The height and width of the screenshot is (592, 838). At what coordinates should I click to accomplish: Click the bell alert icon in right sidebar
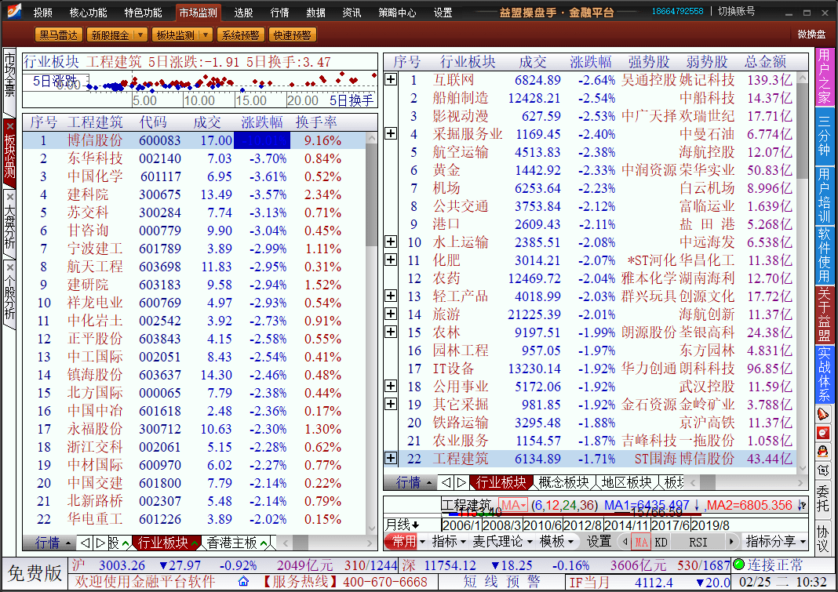[823, 413]
